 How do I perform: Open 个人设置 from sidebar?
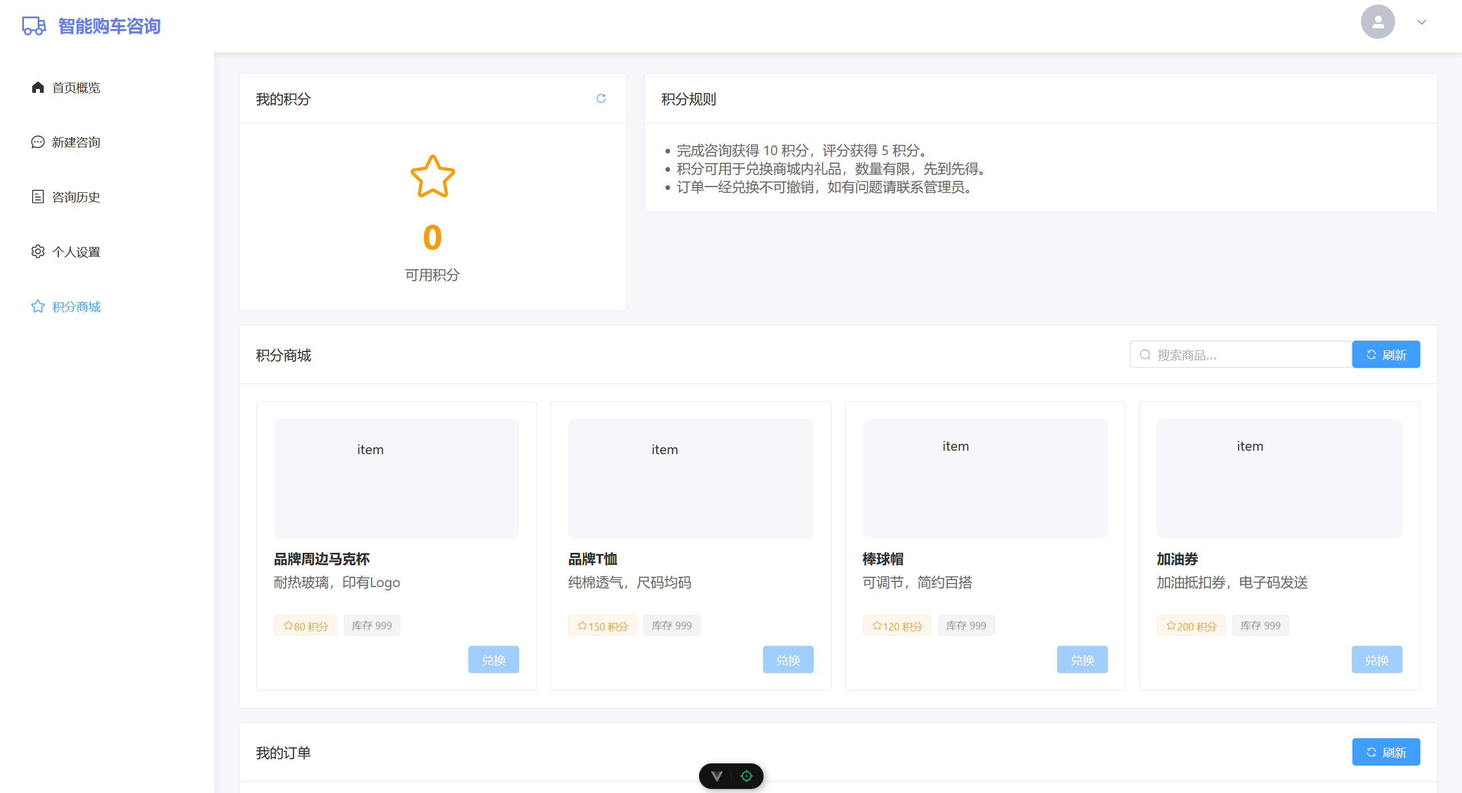tap(75, 252)
